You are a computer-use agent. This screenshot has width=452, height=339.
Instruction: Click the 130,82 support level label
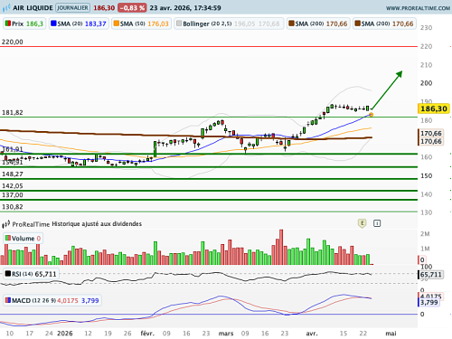point(13,207)
